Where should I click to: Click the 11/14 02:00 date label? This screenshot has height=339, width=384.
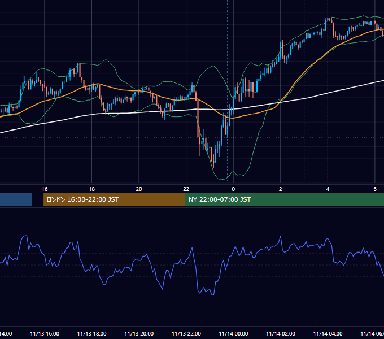(281, 333)
